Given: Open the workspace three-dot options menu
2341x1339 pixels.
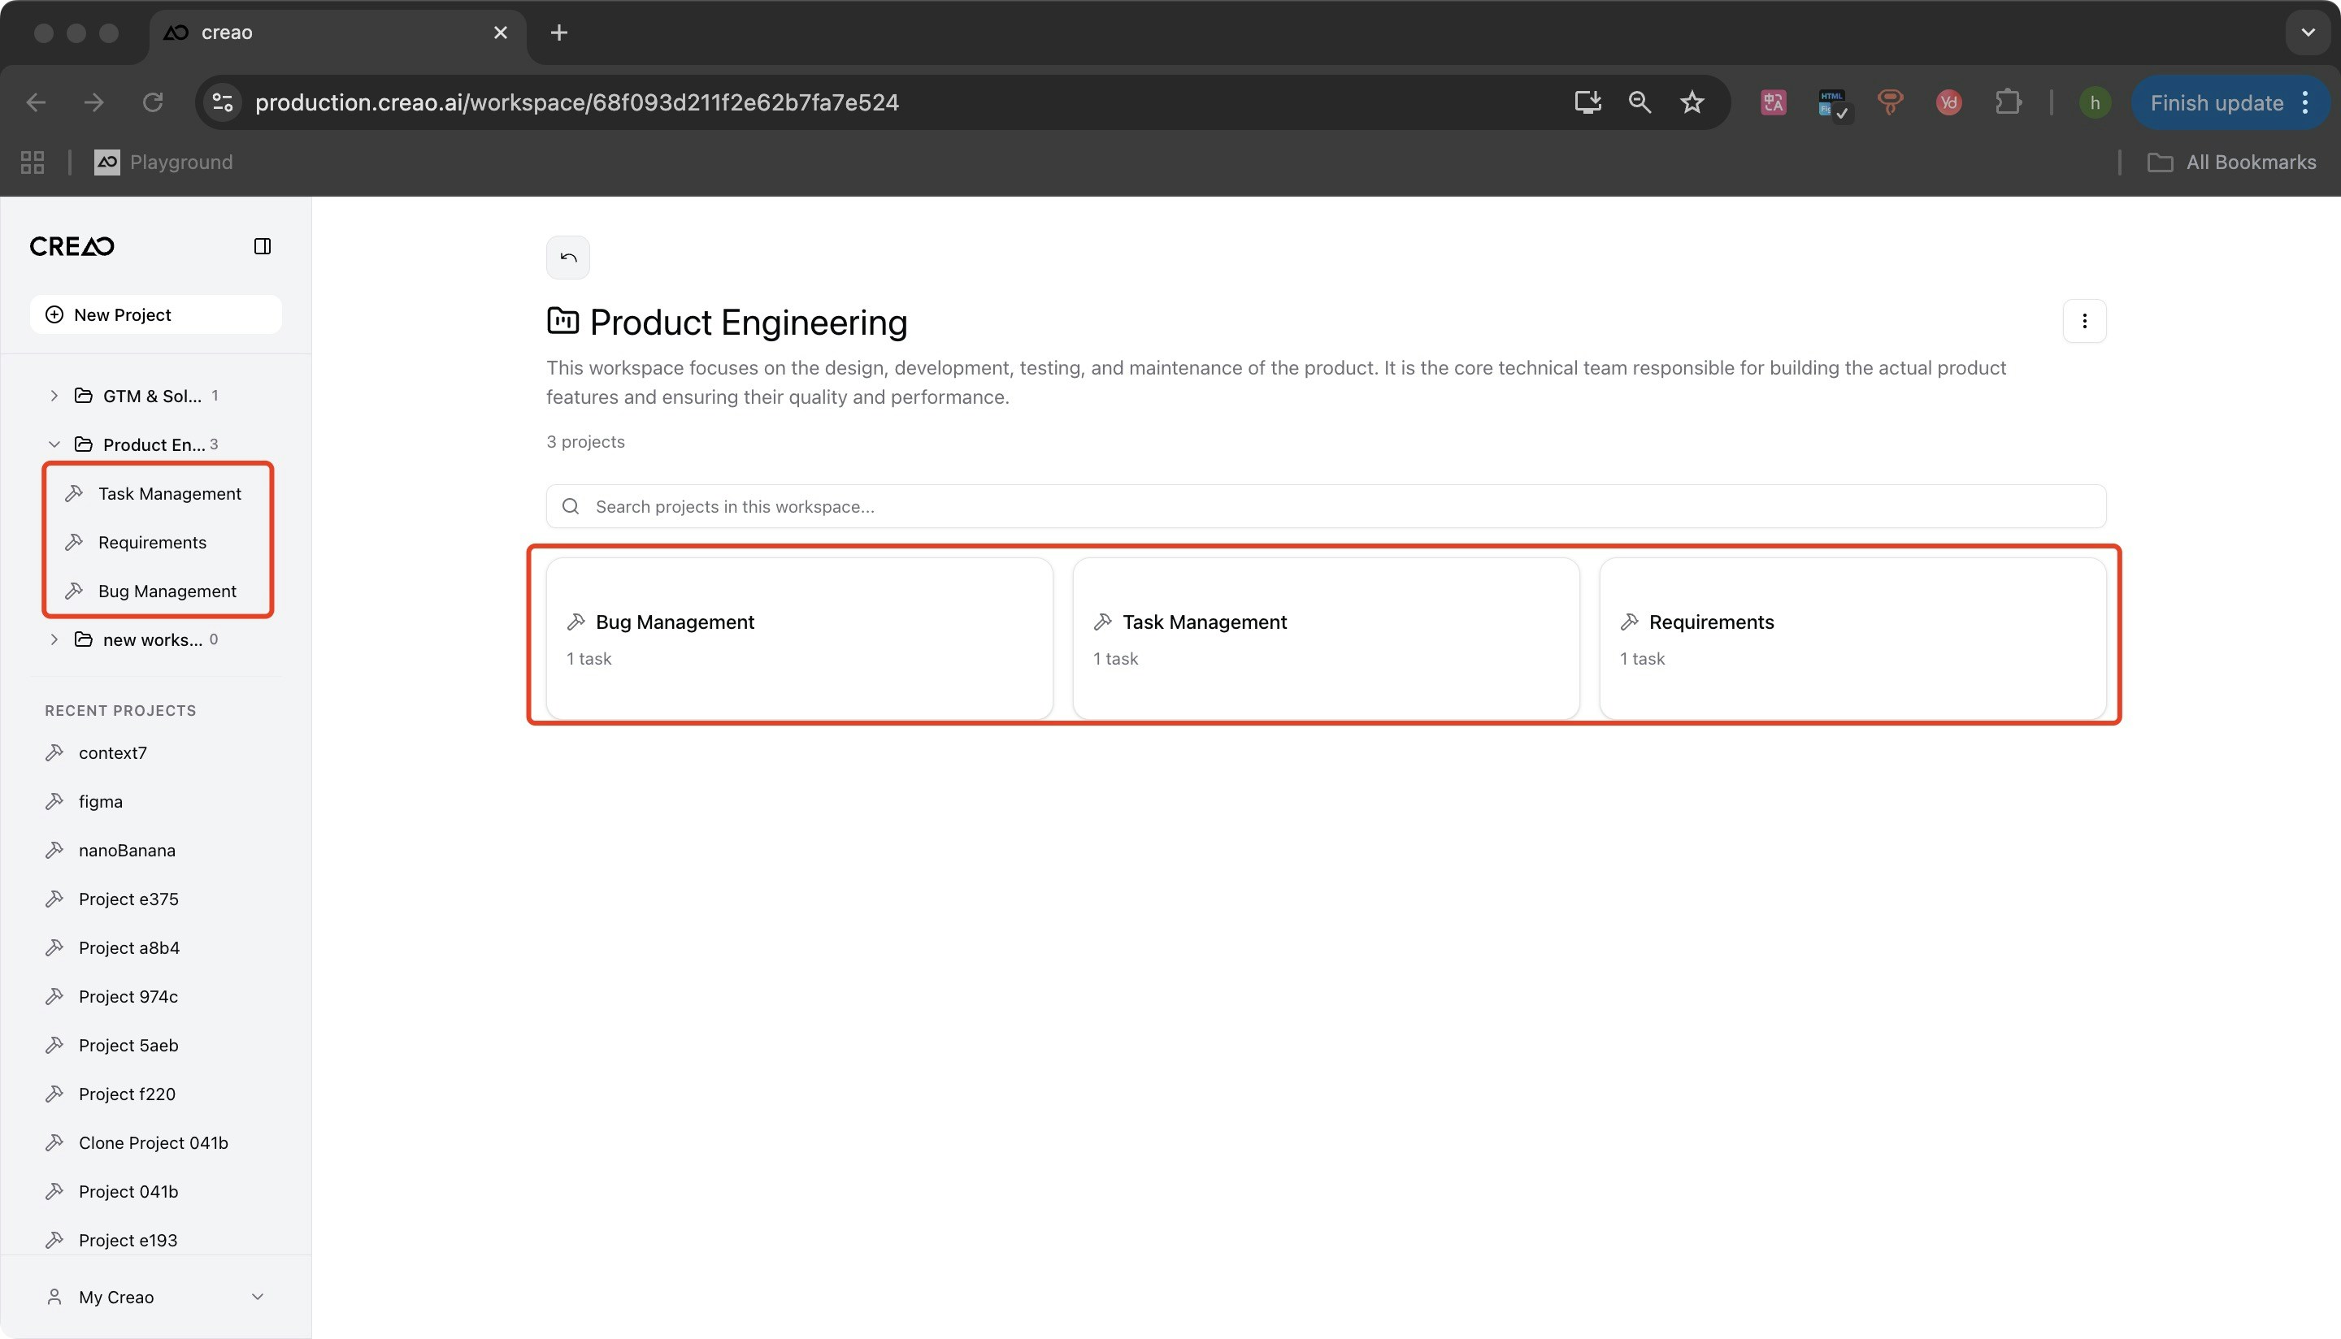Looking at the screenshot, I should [x=2083, y=321].
